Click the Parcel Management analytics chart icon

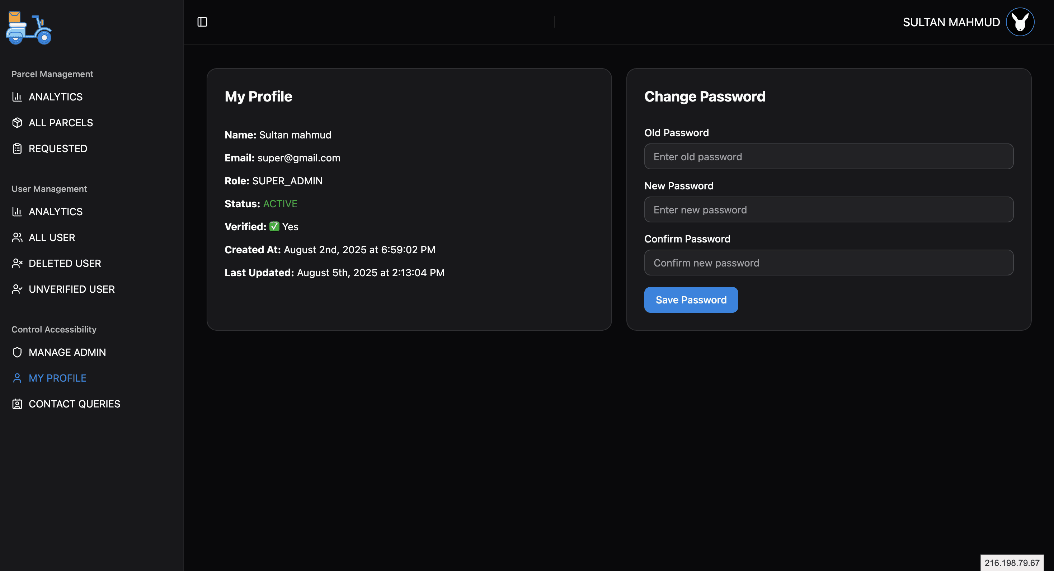click(x=17, y=97)
